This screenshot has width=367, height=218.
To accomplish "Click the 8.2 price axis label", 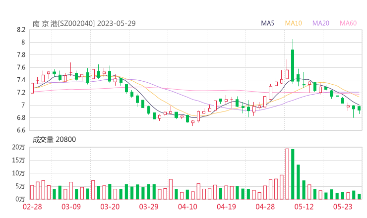I will [x=21, y=30].
